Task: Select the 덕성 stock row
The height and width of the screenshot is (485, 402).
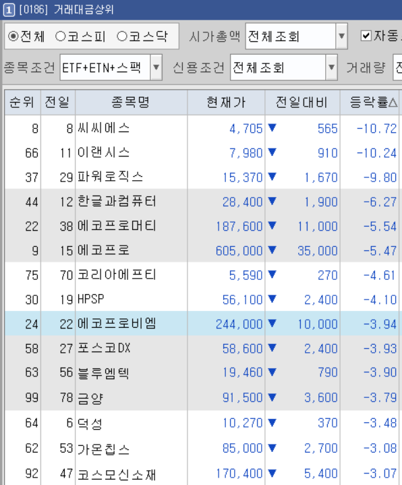Action: (x=202, y=423)
